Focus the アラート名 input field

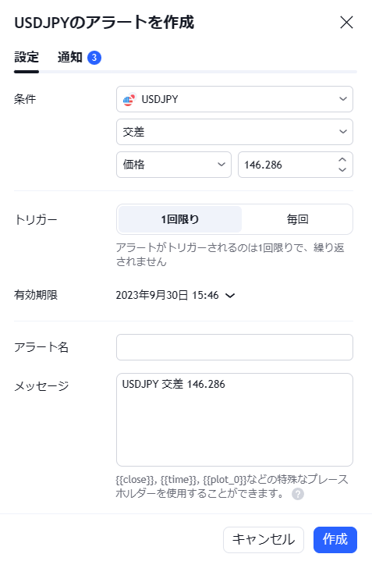(x=235, y=347)
